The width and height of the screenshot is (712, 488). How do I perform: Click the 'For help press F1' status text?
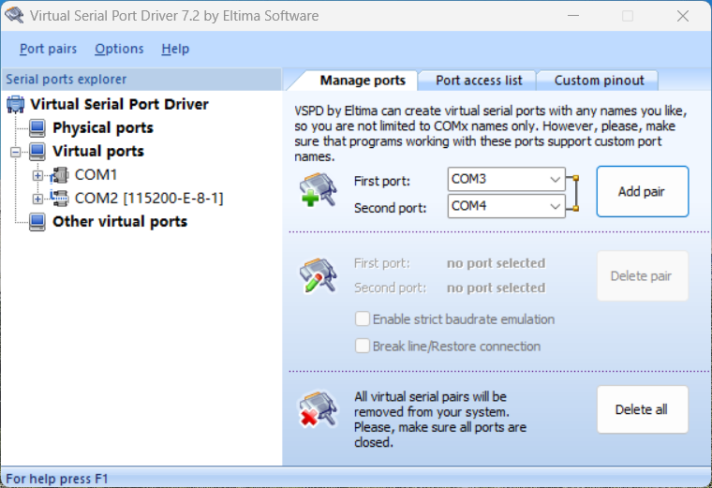57,479
